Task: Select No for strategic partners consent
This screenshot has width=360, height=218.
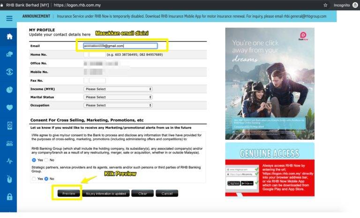Action: tap(46, 179)
